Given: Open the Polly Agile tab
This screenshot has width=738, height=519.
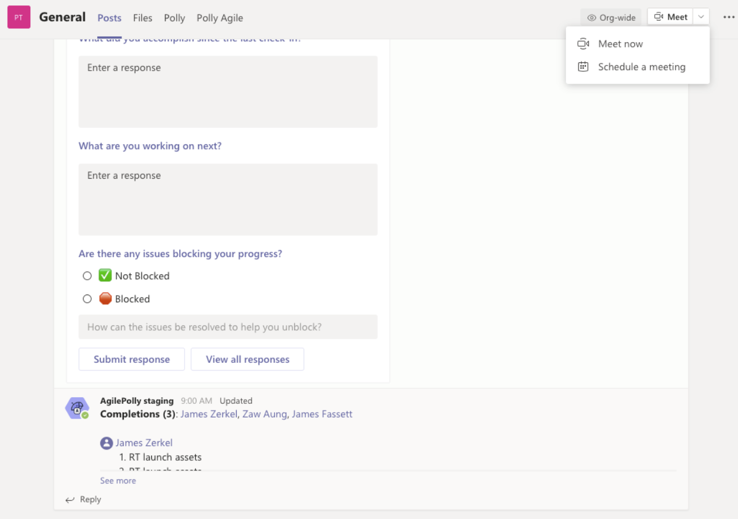Looking at the screenshot, I should 220,18.
